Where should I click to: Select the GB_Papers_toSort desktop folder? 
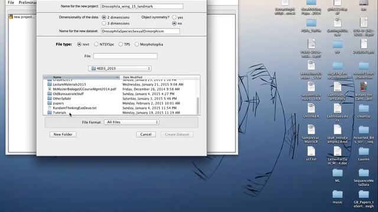pyautogui.click(x=364, y=194)
